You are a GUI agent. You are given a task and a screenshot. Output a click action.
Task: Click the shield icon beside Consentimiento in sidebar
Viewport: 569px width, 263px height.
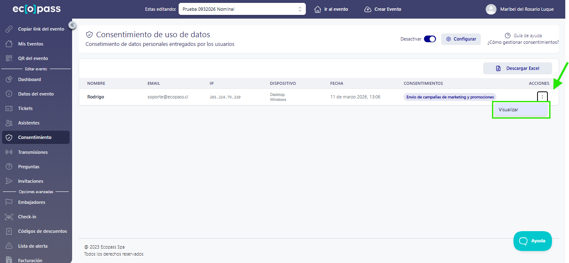click(9, 137)
